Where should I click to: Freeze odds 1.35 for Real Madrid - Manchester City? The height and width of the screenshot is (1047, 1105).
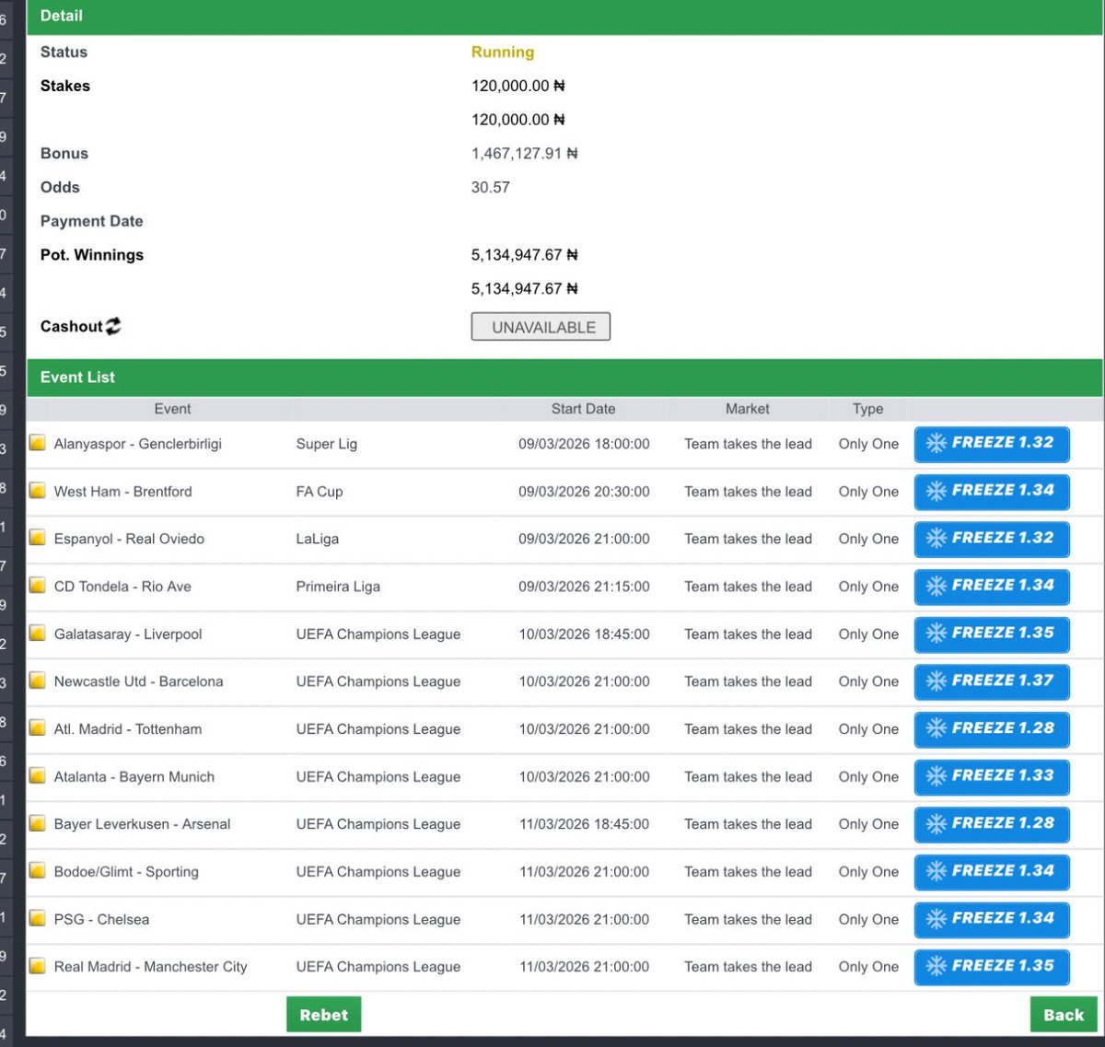[992, 967]
